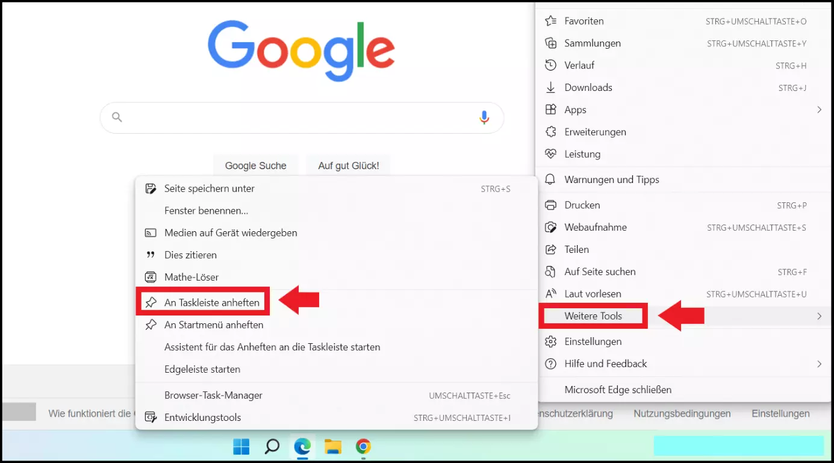The height and width of the screenshot is (463, 834).
Task: Click inside the Google search field
Action: click(x=302, y=117)
